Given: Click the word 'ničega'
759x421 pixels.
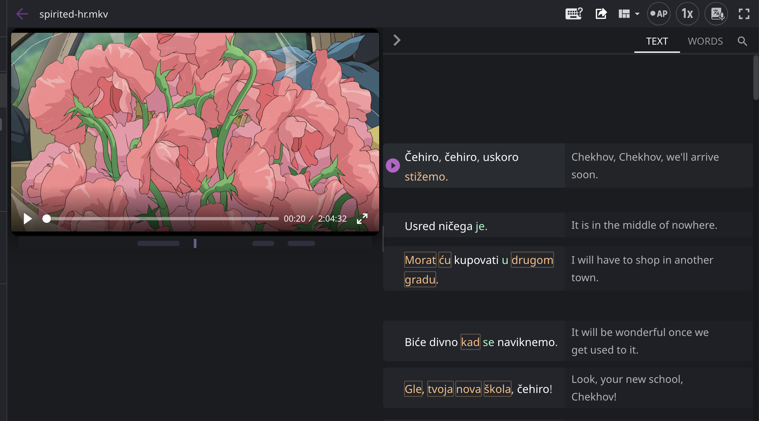Looking at the screenshot, I should click(455, 226).
